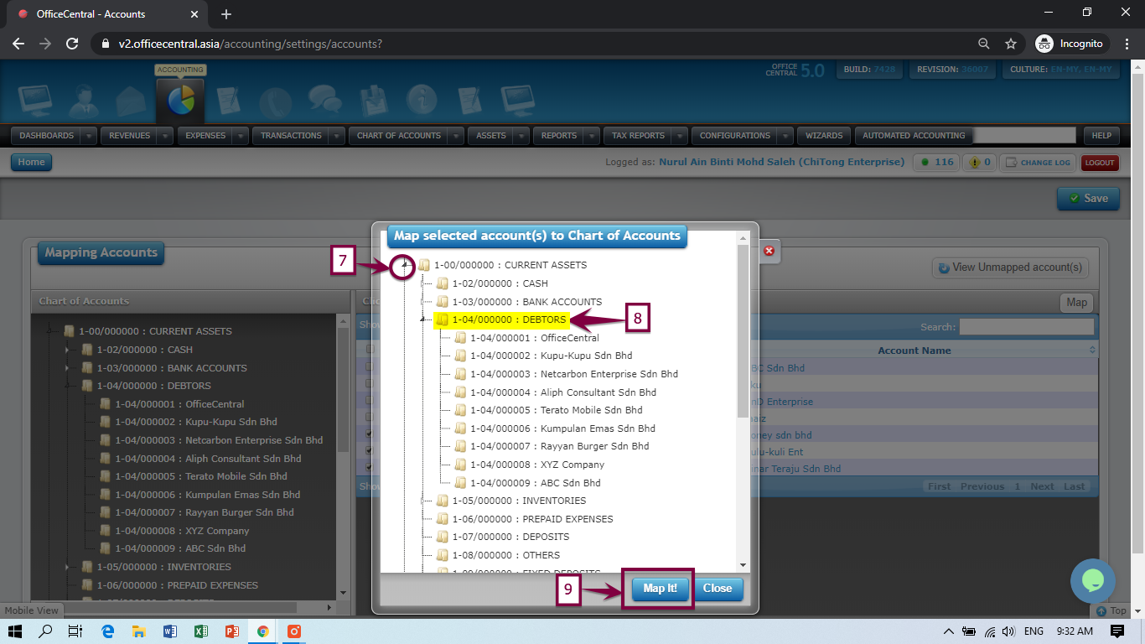Open PowerPoint from the Windows taskbar
1145x644 pixels.
click(x=232, y=631)
